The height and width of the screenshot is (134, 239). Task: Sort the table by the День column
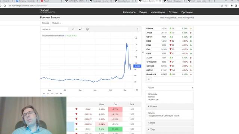pyautogui.click(x=101, y=104)
